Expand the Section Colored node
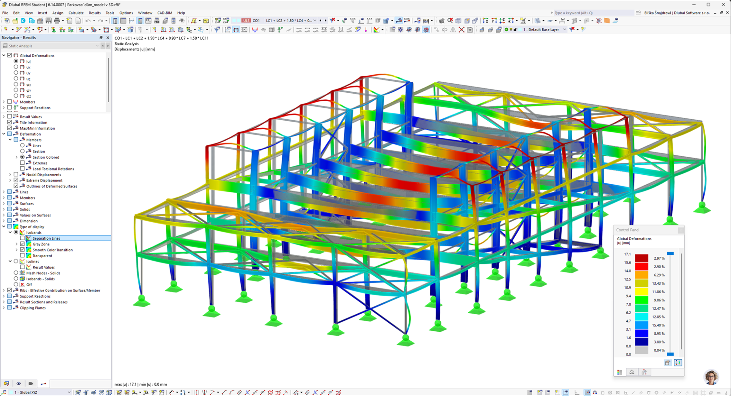The height and width of the screenshot is (396, 731). pos(17,157)
